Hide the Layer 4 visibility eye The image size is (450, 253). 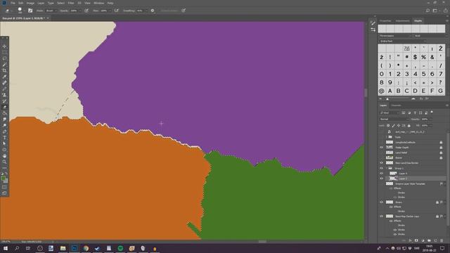(381, 174)
